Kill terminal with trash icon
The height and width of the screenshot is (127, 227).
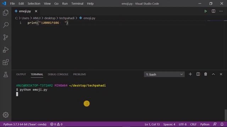pyautogui.click(x=206, y=74)
